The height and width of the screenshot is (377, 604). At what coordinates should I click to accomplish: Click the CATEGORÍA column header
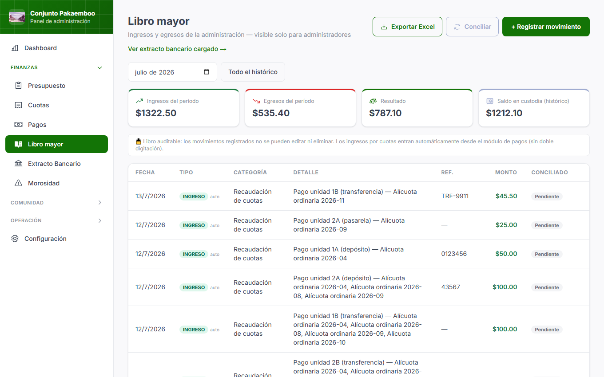coord(250,173)
